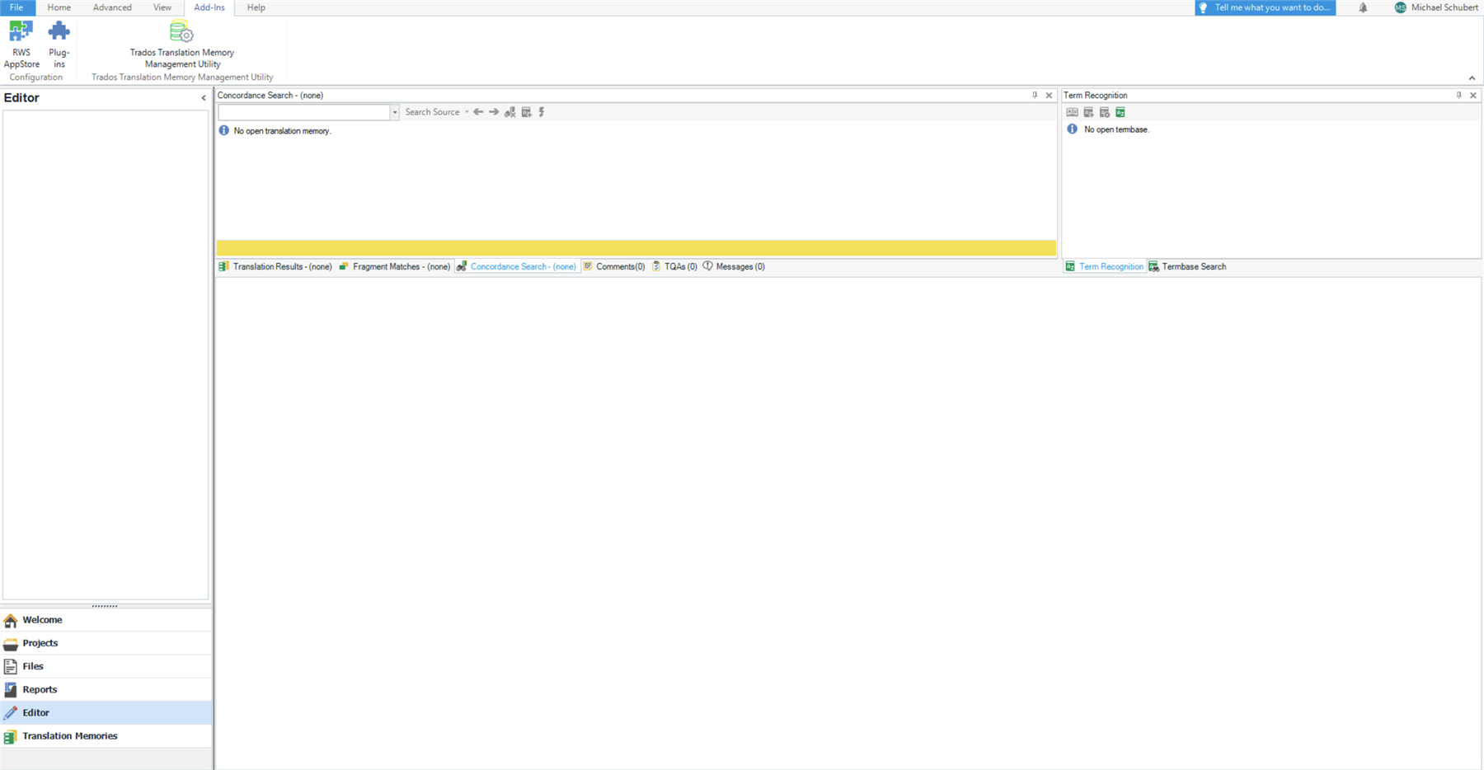Viewport: 1484px width, 770px height.
Task: Click the 'No open translation memory.' message
Action: (x=282, y=131)
